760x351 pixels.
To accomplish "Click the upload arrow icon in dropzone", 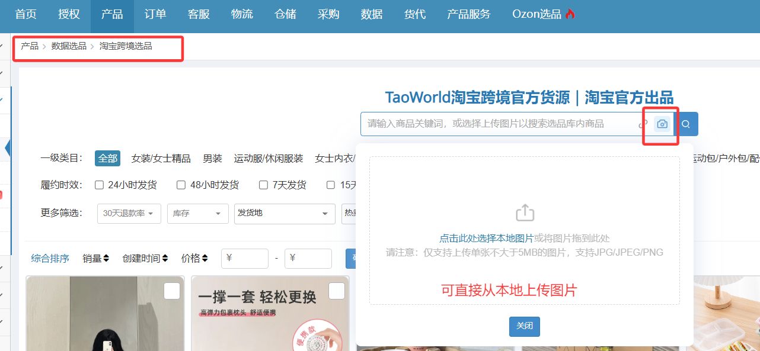I will (x=525, y=213).
